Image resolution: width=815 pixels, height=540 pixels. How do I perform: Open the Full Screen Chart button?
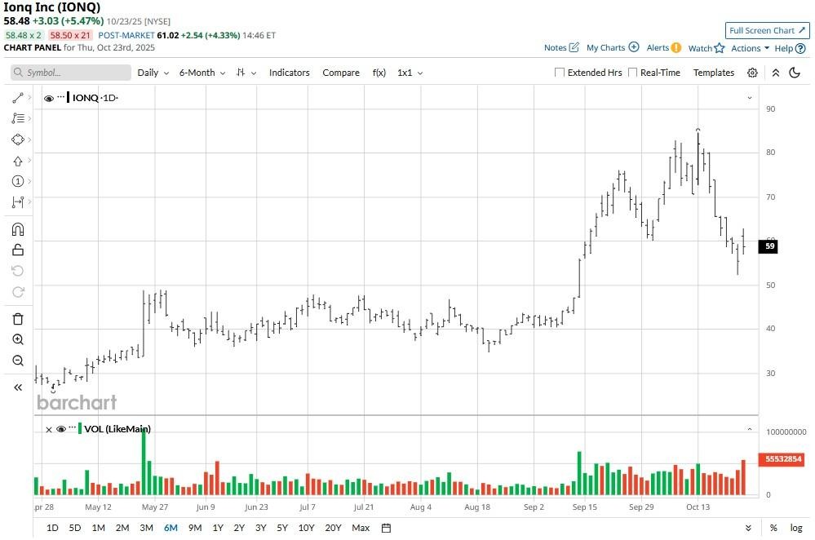point(765,29)
